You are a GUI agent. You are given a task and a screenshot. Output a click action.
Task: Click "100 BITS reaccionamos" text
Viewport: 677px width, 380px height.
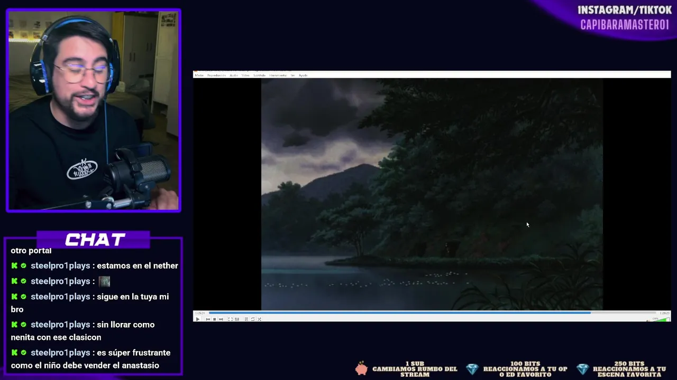click(x=525, y=369)
